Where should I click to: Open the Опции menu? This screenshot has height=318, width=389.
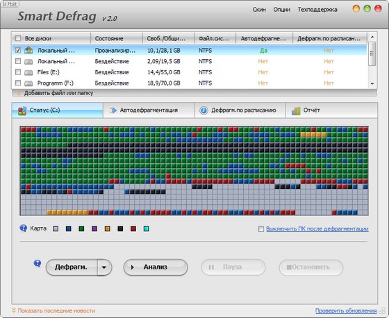pos(281,10)
